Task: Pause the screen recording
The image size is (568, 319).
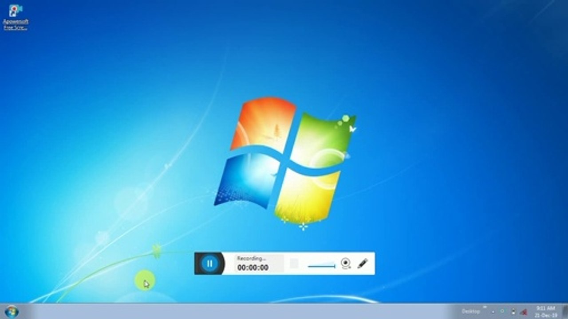Action: pyautogui.click(x=210, y=264)
